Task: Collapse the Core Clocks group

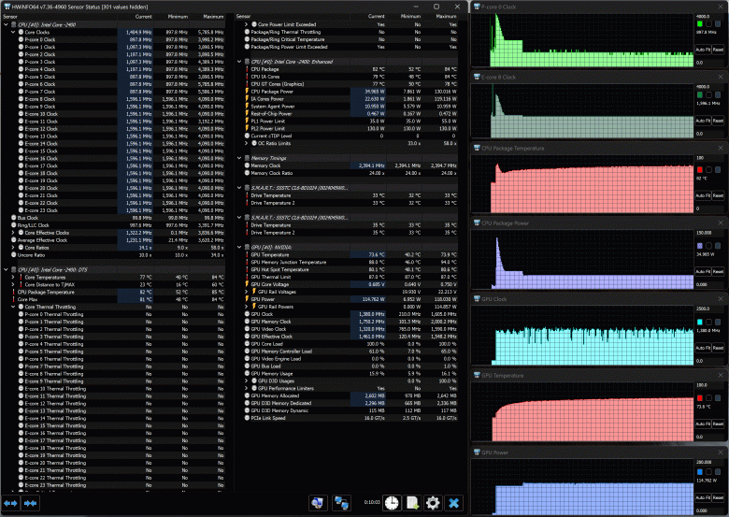Action: click(x=13, y=32)
